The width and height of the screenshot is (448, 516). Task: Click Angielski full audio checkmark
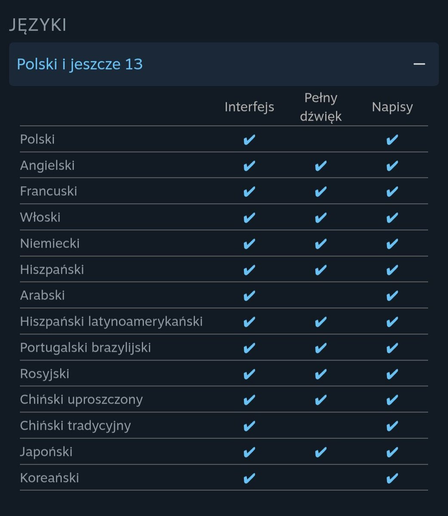tap(321, 166)
